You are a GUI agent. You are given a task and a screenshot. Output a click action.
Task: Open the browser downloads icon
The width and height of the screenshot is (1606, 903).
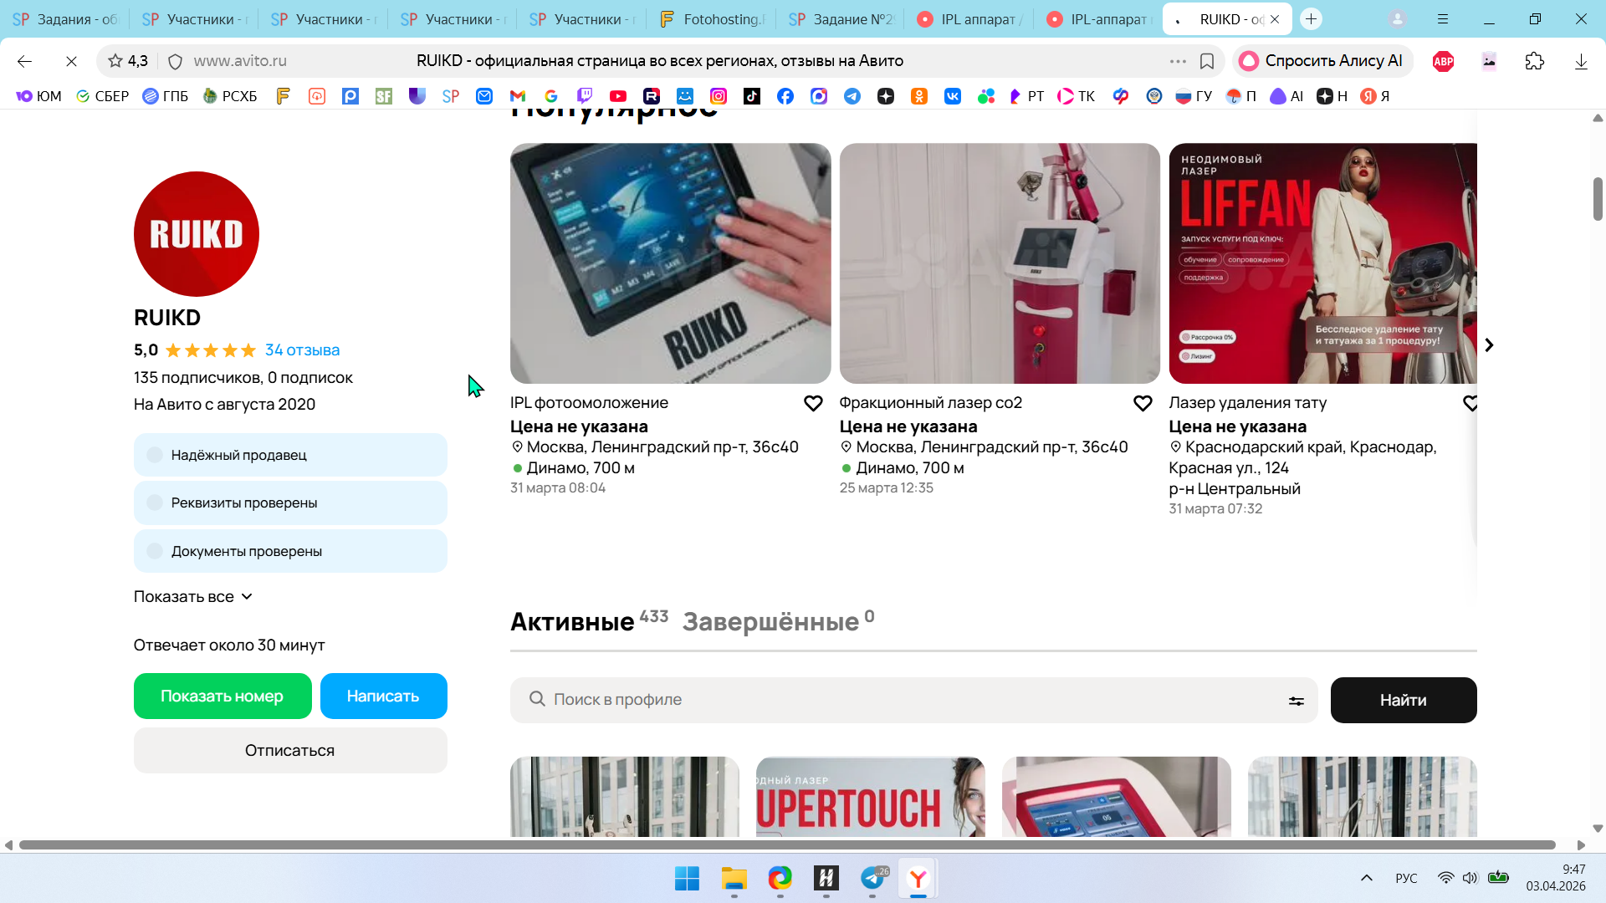coord(1580,61)
